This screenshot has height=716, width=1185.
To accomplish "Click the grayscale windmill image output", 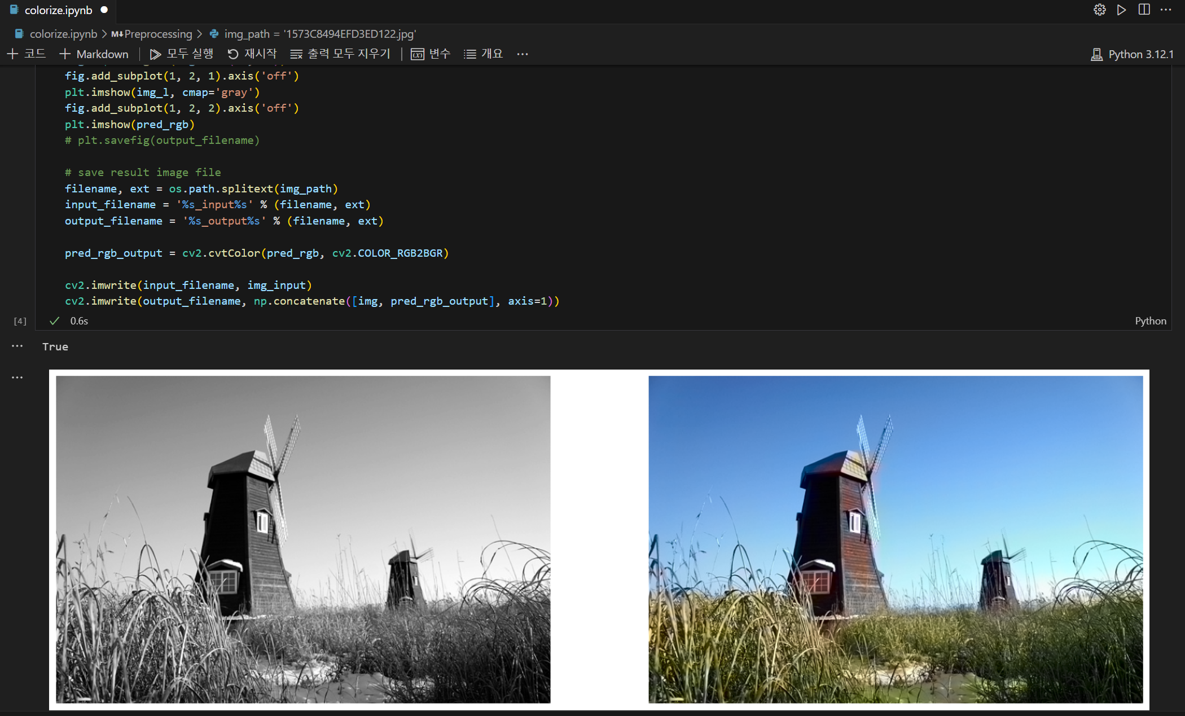I will (x=303, y=539).
